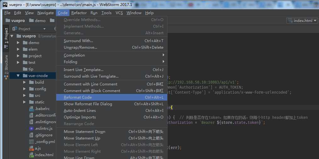Select the .editorconfig file
319x159 pixels.
(42, 115)
